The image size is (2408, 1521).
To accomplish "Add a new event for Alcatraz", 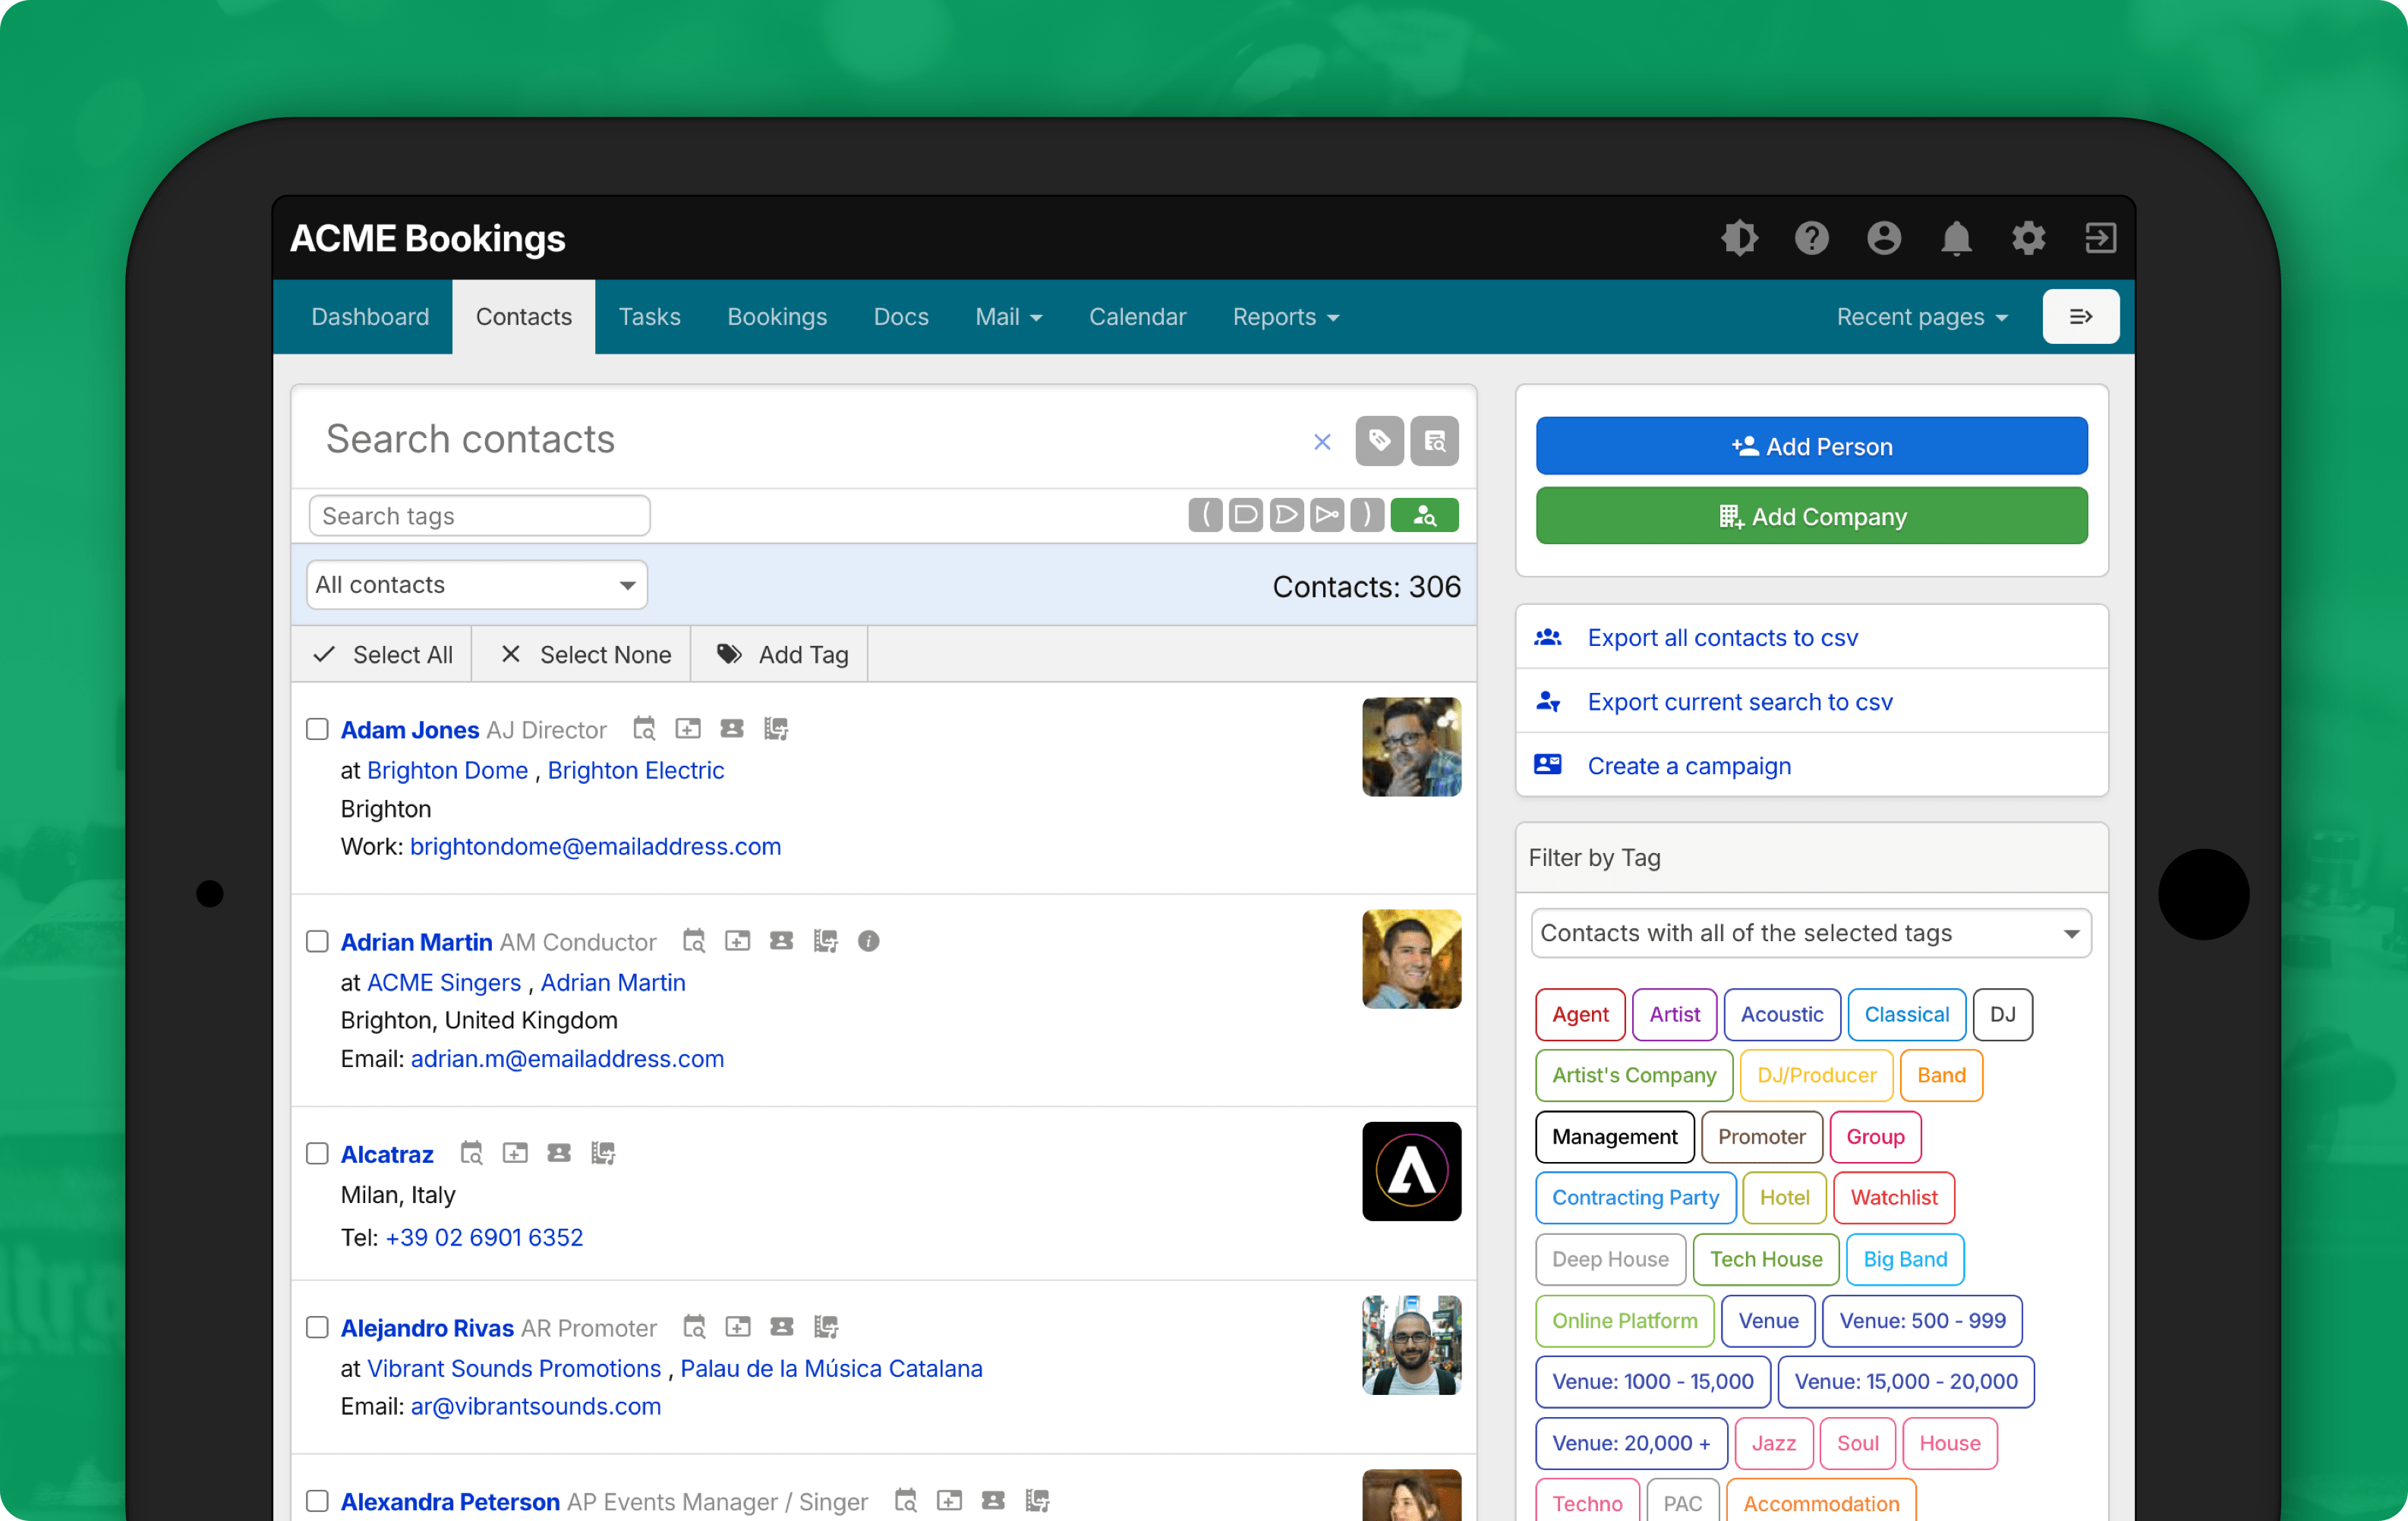I will [x=516, y=1153].
